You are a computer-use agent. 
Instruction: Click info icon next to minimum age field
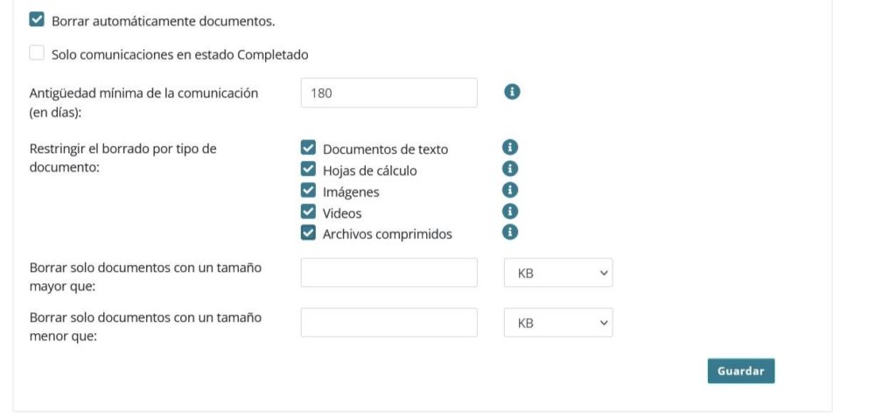point(512,91)
